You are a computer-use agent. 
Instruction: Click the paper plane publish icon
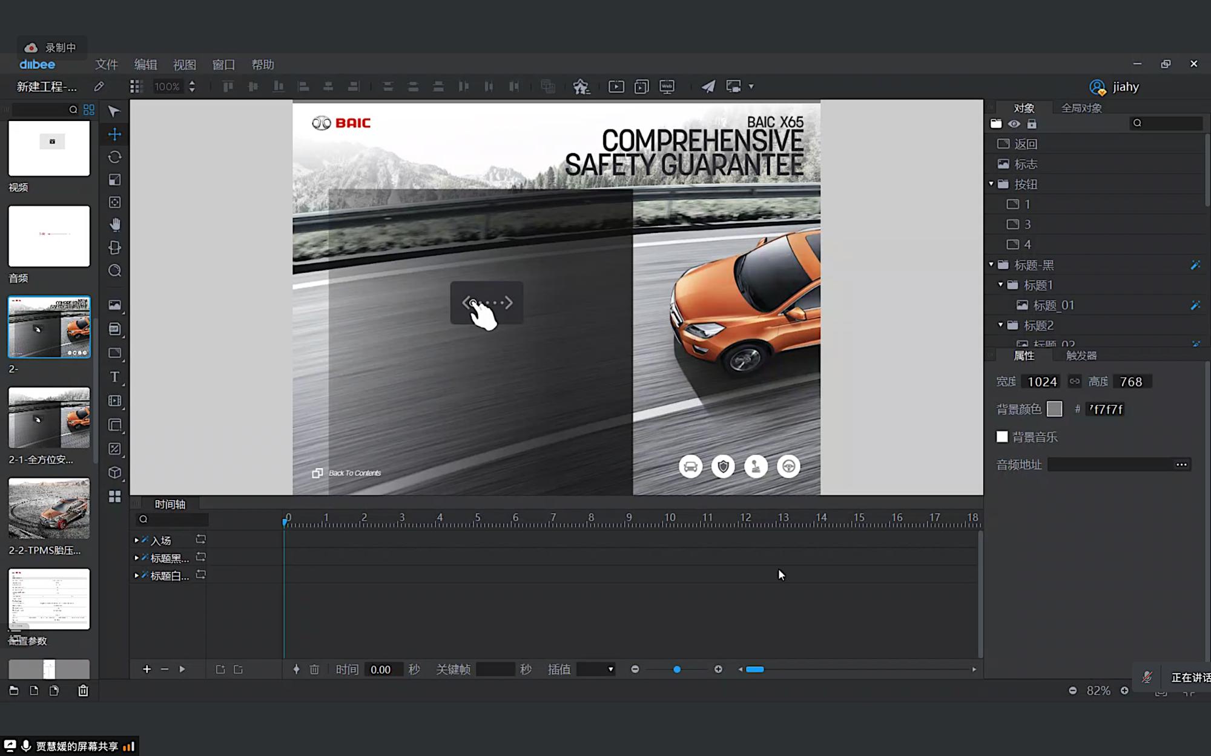(708, 86)
